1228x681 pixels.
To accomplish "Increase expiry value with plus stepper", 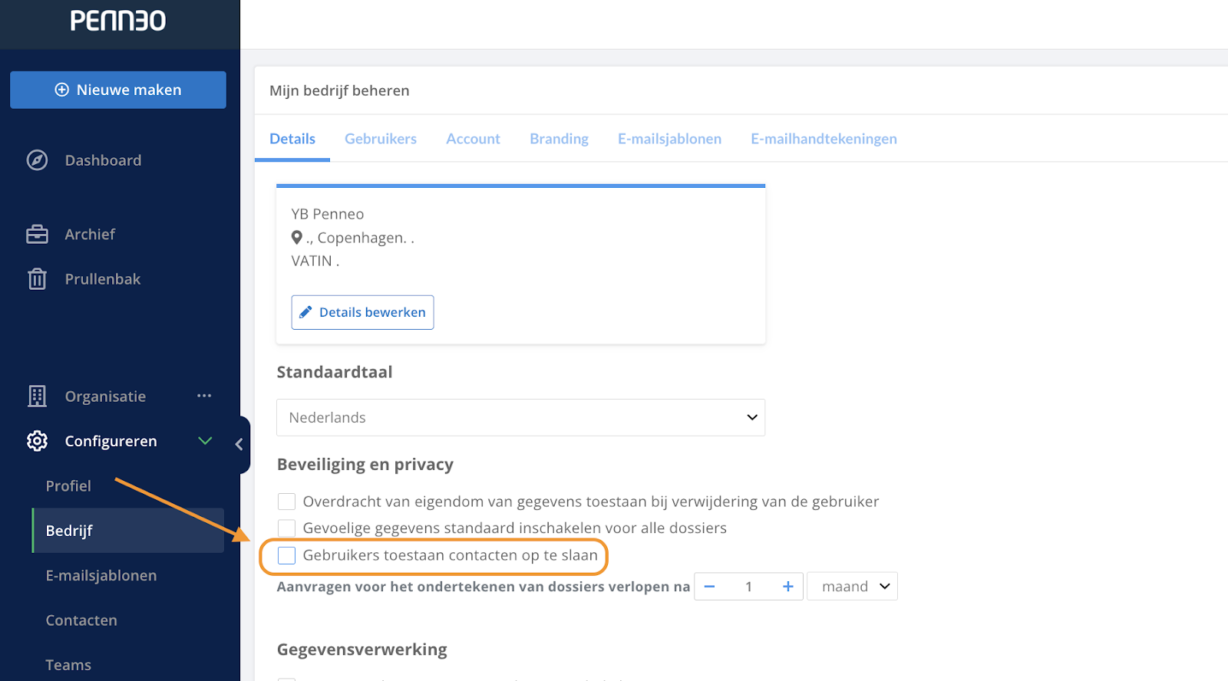I will 787,586.
